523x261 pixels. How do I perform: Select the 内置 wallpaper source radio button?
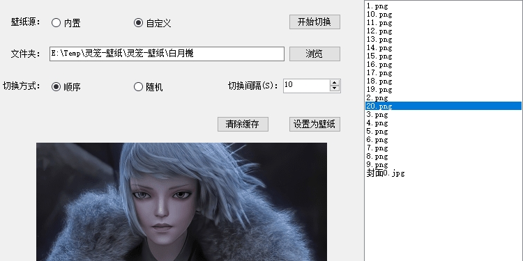[x=66, y=23]
